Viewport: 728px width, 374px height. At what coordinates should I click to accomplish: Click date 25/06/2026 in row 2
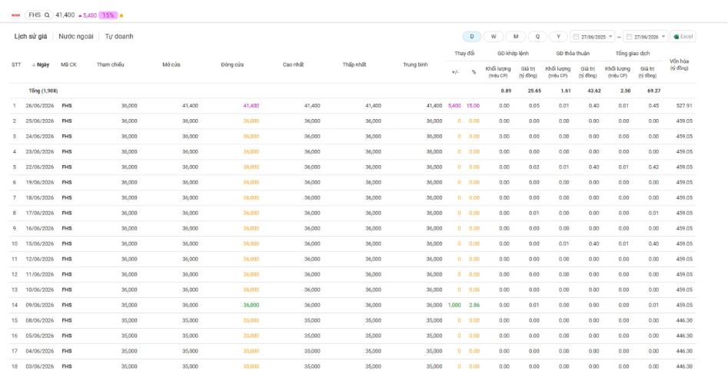(x=40, y=121)
